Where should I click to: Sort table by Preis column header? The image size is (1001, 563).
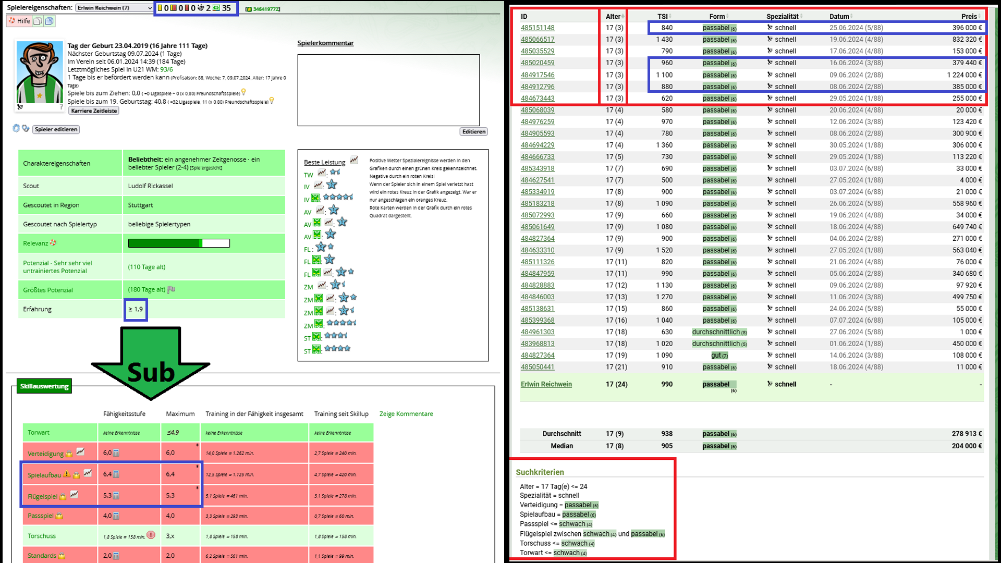[x=969, y=16]
